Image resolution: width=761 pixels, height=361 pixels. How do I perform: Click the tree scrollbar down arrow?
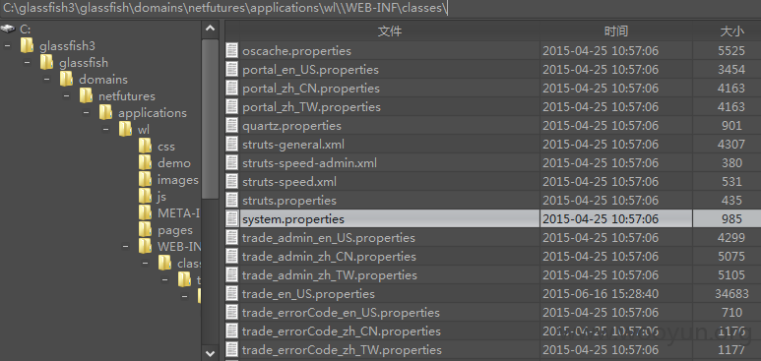[210, 353]
